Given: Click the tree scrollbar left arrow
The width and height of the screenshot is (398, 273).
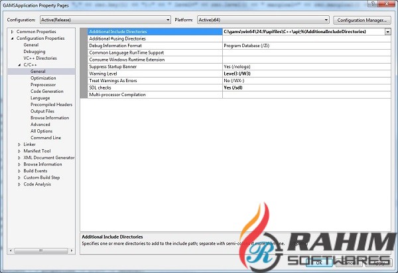Looking at the screenshot, I should point(11,250).
